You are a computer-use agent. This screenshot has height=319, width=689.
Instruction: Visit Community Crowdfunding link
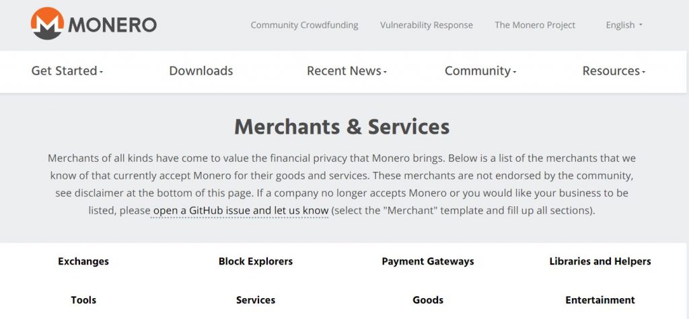pyautogui.click(x=304, y=25)
